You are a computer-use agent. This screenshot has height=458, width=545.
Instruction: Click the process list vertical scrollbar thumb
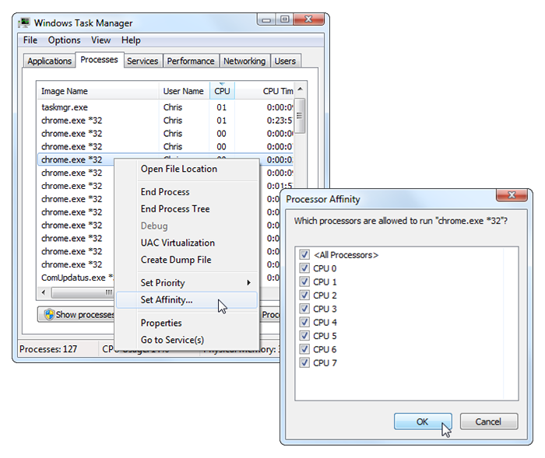click(x=300, y=116)
